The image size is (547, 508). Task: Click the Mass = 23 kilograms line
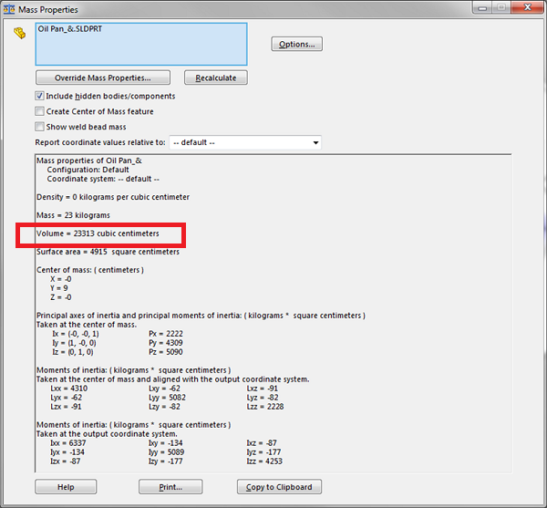pos(73,215)
